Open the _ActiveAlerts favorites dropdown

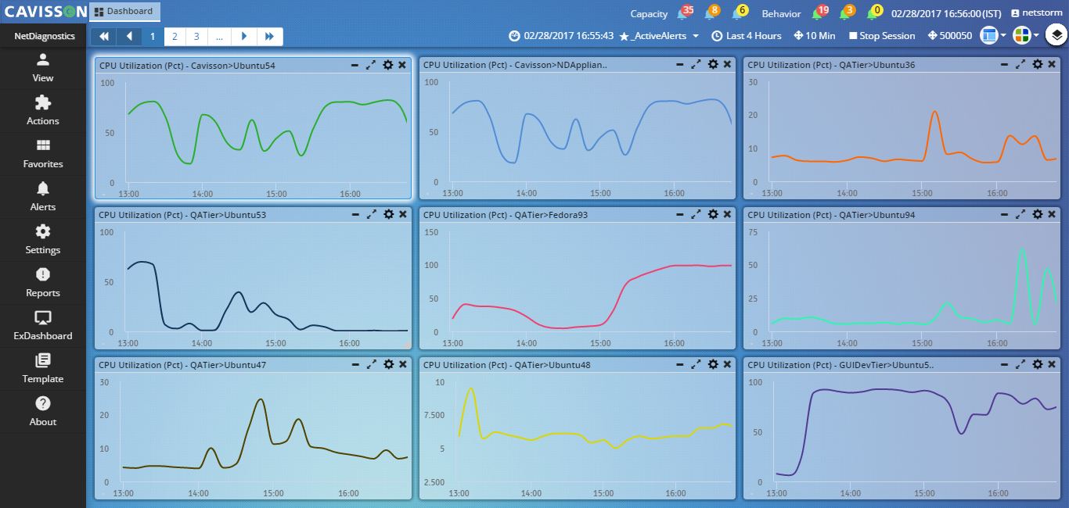click(659, 36)
